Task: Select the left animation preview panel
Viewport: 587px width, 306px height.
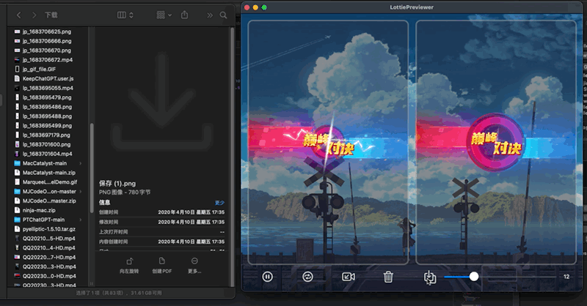Action: pyautogui.click(x=328, y=142)
